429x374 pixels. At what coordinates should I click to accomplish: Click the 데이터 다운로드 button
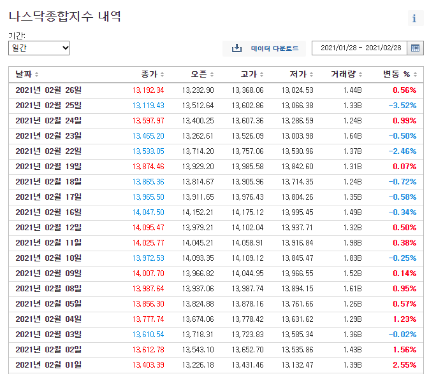[x=264, y=48]
